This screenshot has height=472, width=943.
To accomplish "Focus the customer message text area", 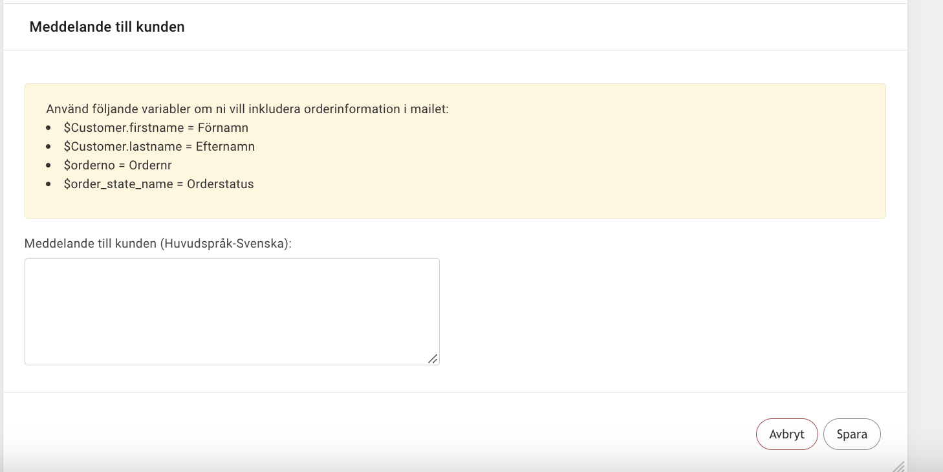I will point(232,312).
